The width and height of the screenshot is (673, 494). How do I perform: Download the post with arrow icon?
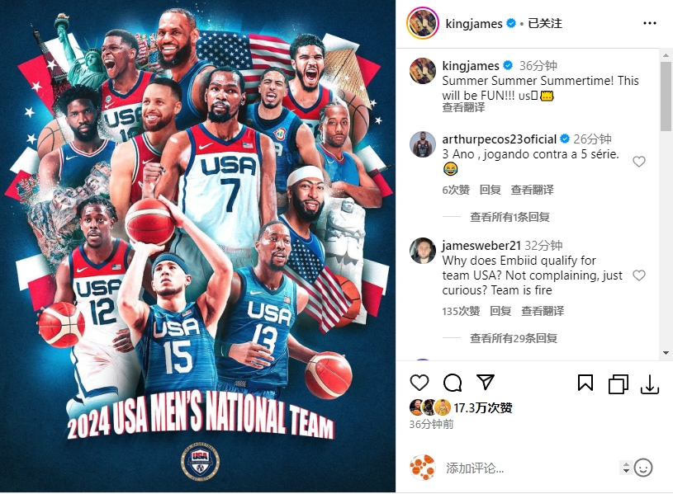coord(650,383)
